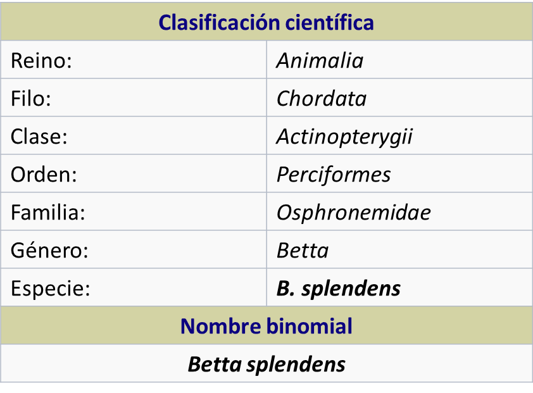Click the "Osphronemidae" family value
This screenshot has width=533, height=393.
[353, 213]
